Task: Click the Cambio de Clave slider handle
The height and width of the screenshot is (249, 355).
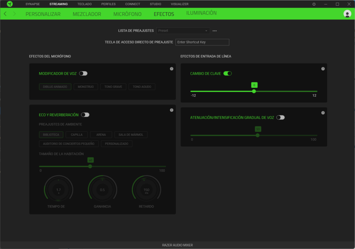Action: [254, 91]
